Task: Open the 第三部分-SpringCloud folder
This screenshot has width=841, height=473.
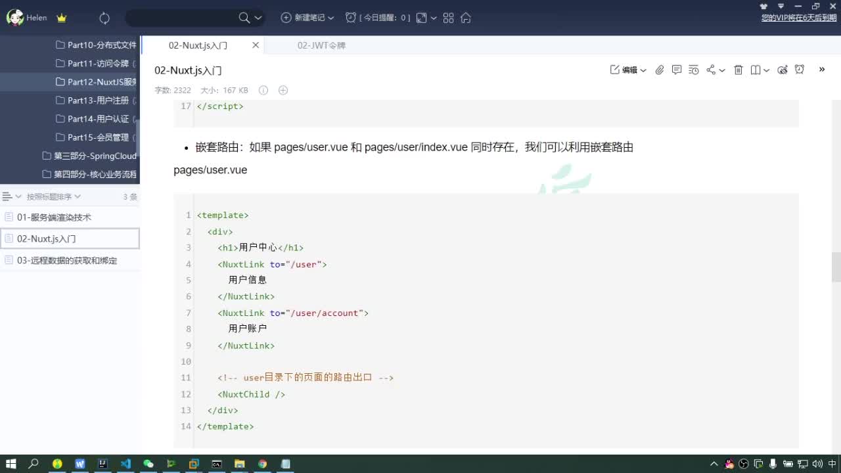Action: click(89, 156)
